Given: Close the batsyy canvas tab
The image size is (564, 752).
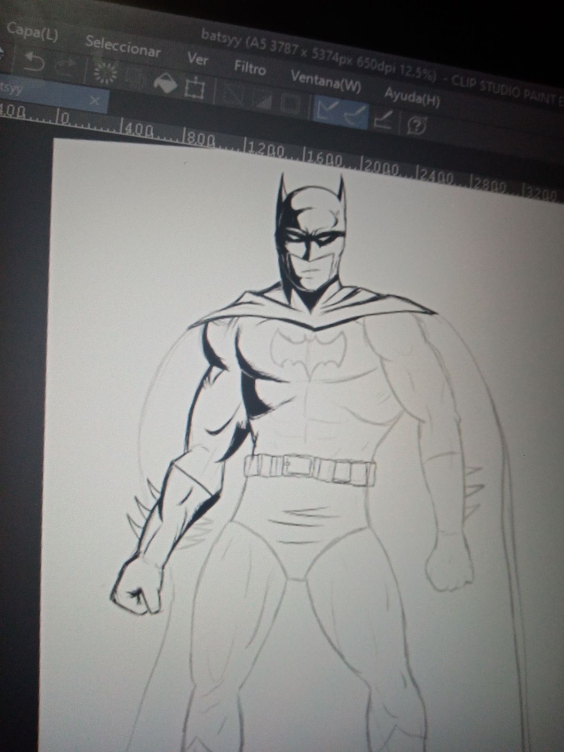Looking at the screenshot, I should [x=94, y=101].
